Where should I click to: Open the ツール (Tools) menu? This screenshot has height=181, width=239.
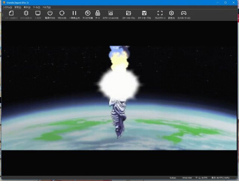click(37, 7)
